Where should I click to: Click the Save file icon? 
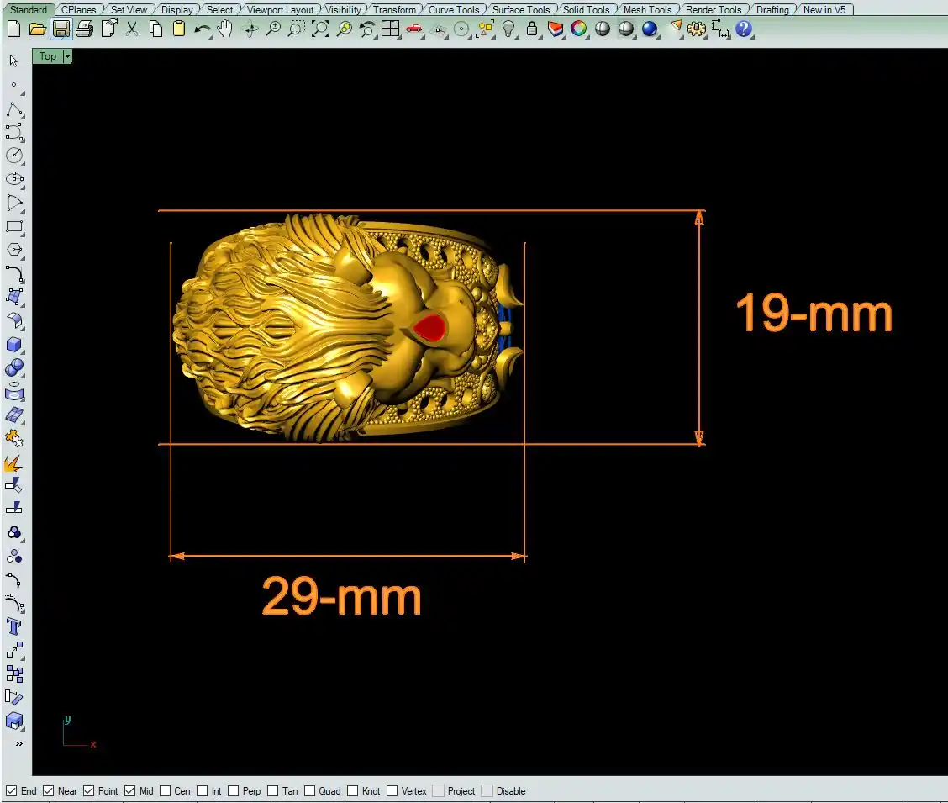pos(61,29)
